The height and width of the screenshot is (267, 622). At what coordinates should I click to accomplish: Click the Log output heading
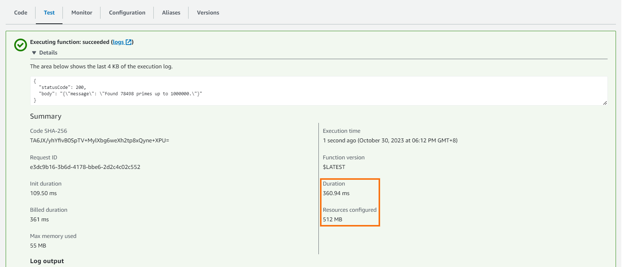click(47, 261)
